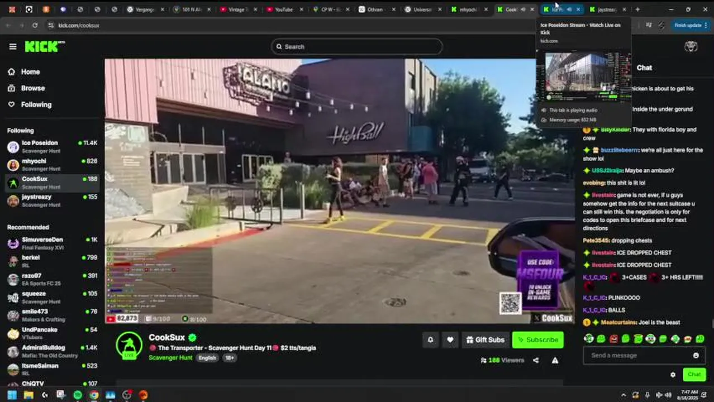Open ItsmeSaiman recommended channel
This screenshot has width=714, height=402.
53,369
